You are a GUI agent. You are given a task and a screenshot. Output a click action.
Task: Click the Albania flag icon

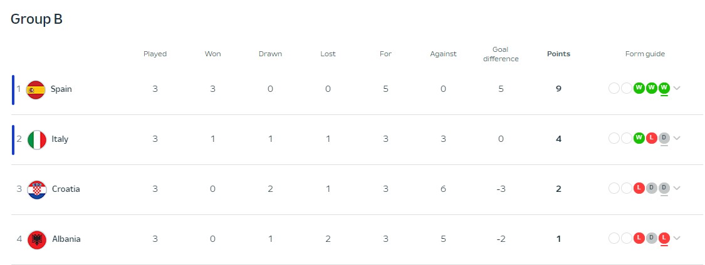37,239
